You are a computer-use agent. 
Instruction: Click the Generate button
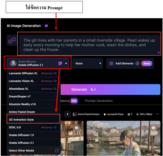[110, 90]
